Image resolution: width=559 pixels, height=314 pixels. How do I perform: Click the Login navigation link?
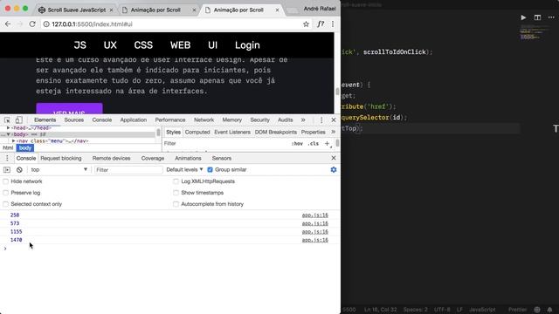(247, 45)
